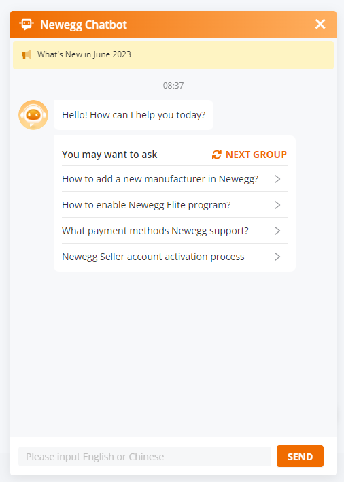
Task: Open chevron beside payment methods question
Action: point(277,231)
